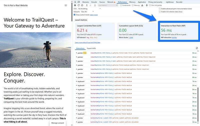Click the hiker hero image
The width and height of the screenshot is (200, 126).
pos(35,50)
